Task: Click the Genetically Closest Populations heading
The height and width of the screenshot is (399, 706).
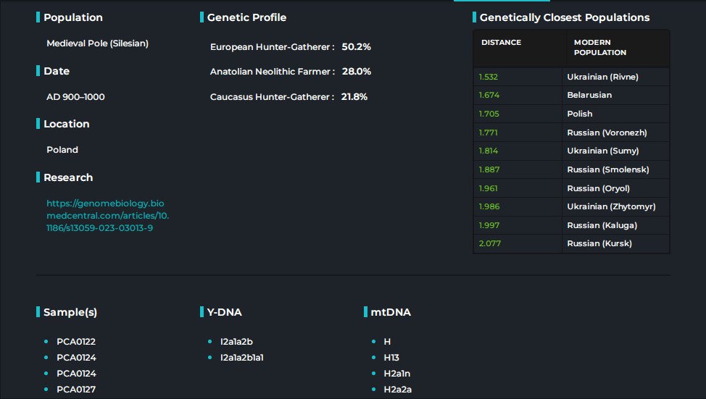Action: tap(565, 17)
